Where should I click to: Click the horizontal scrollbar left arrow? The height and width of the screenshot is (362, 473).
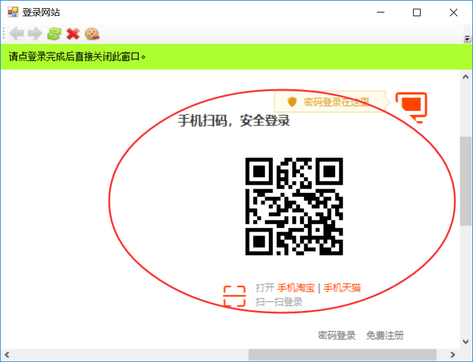[7, 355]
